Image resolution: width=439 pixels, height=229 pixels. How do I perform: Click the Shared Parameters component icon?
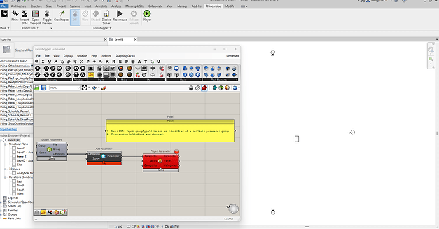[x=49, y=149]
